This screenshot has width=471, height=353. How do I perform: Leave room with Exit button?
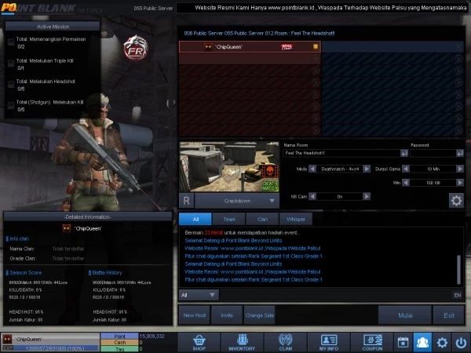click(x=449, y=315)
